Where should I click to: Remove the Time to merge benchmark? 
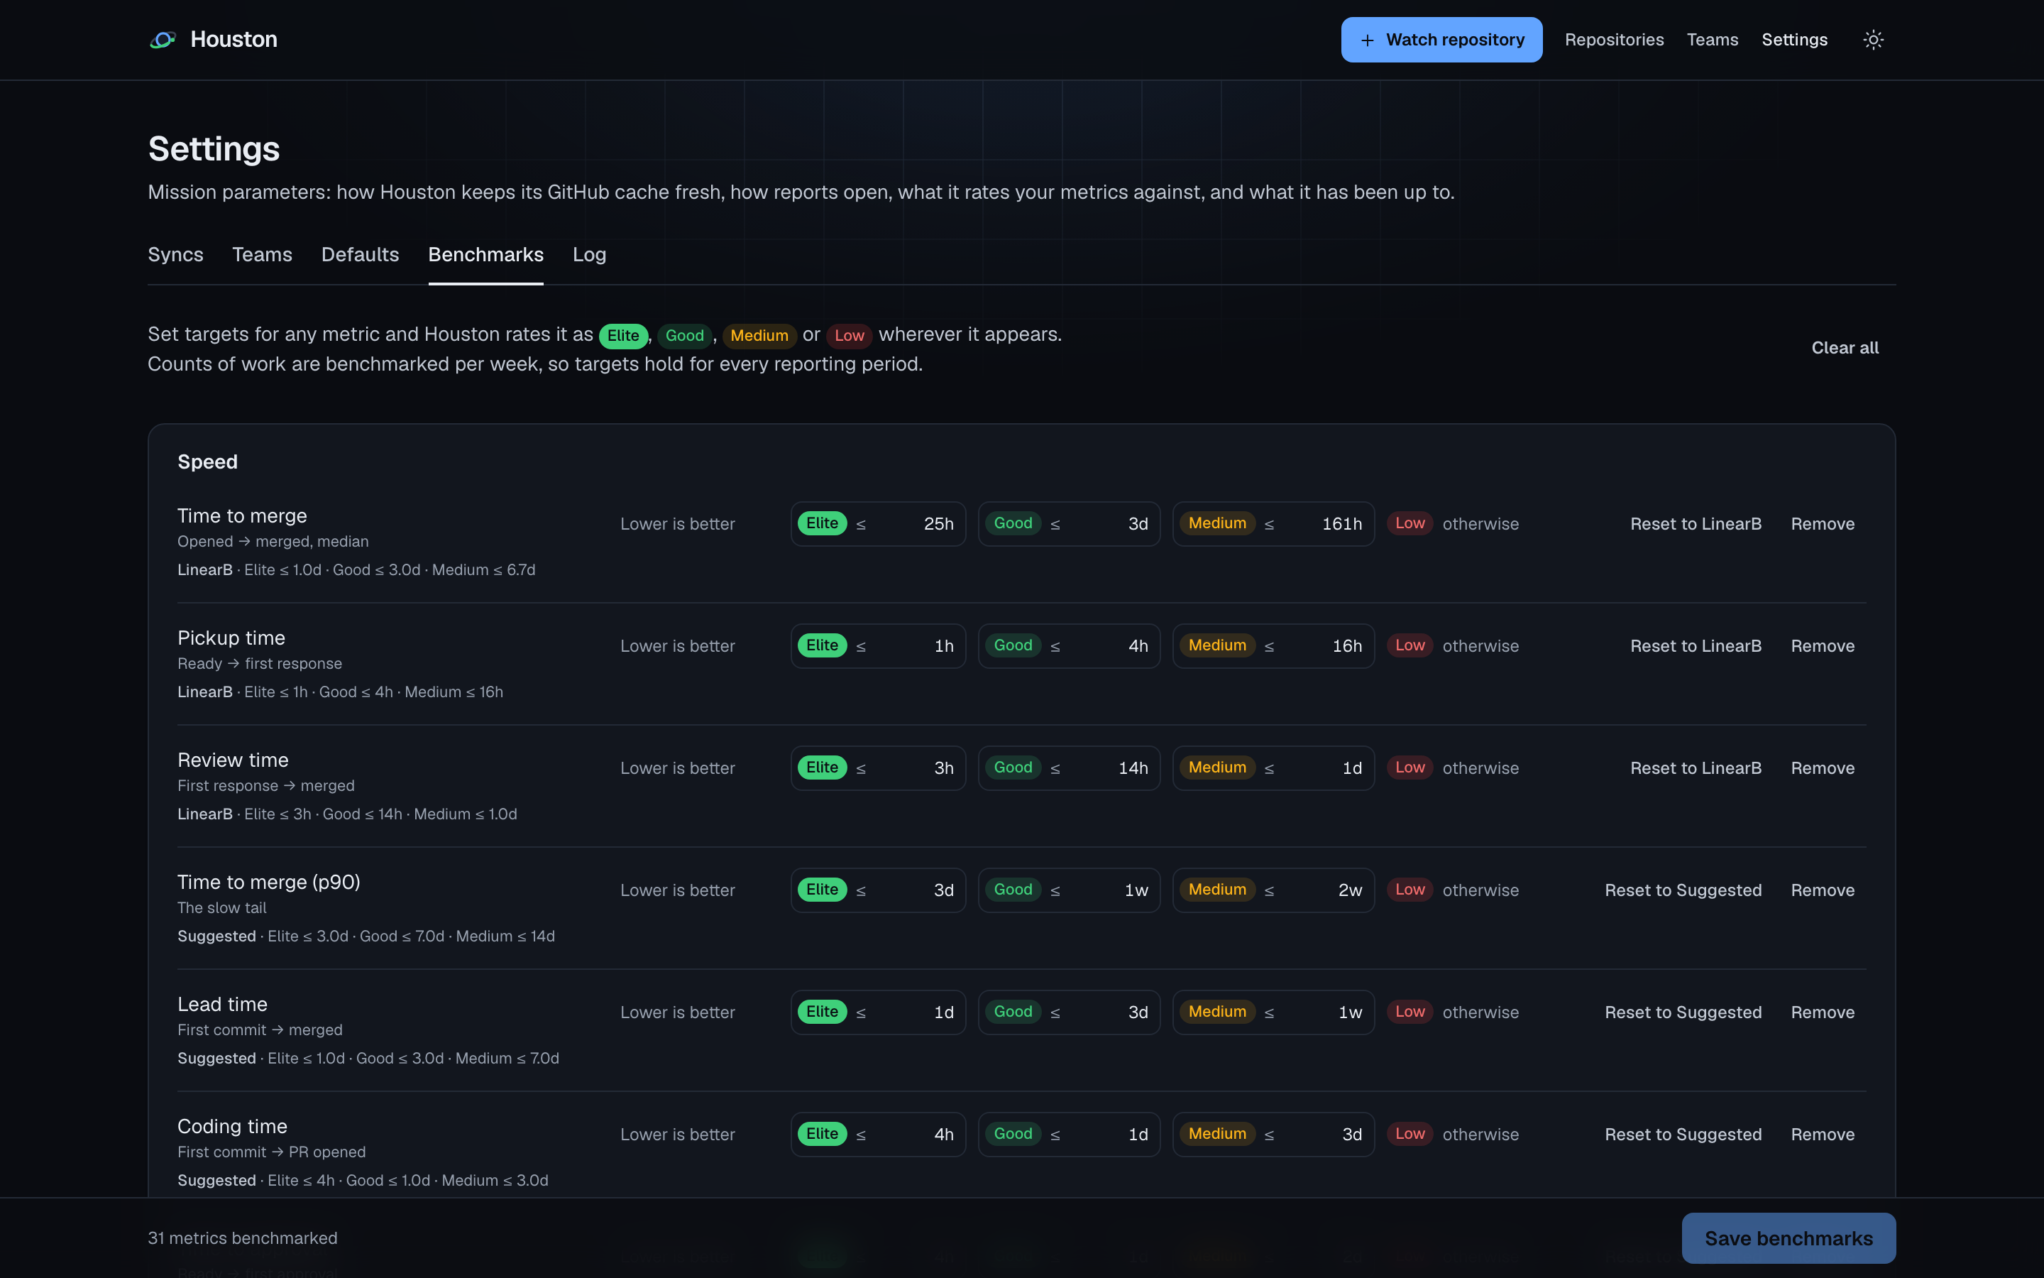(1822, 524)
